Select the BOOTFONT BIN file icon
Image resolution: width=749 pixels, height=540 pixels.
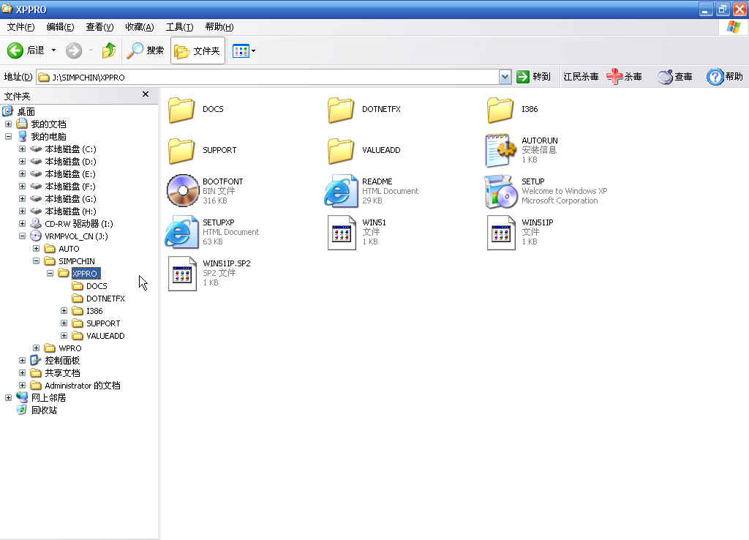point(182,191)
